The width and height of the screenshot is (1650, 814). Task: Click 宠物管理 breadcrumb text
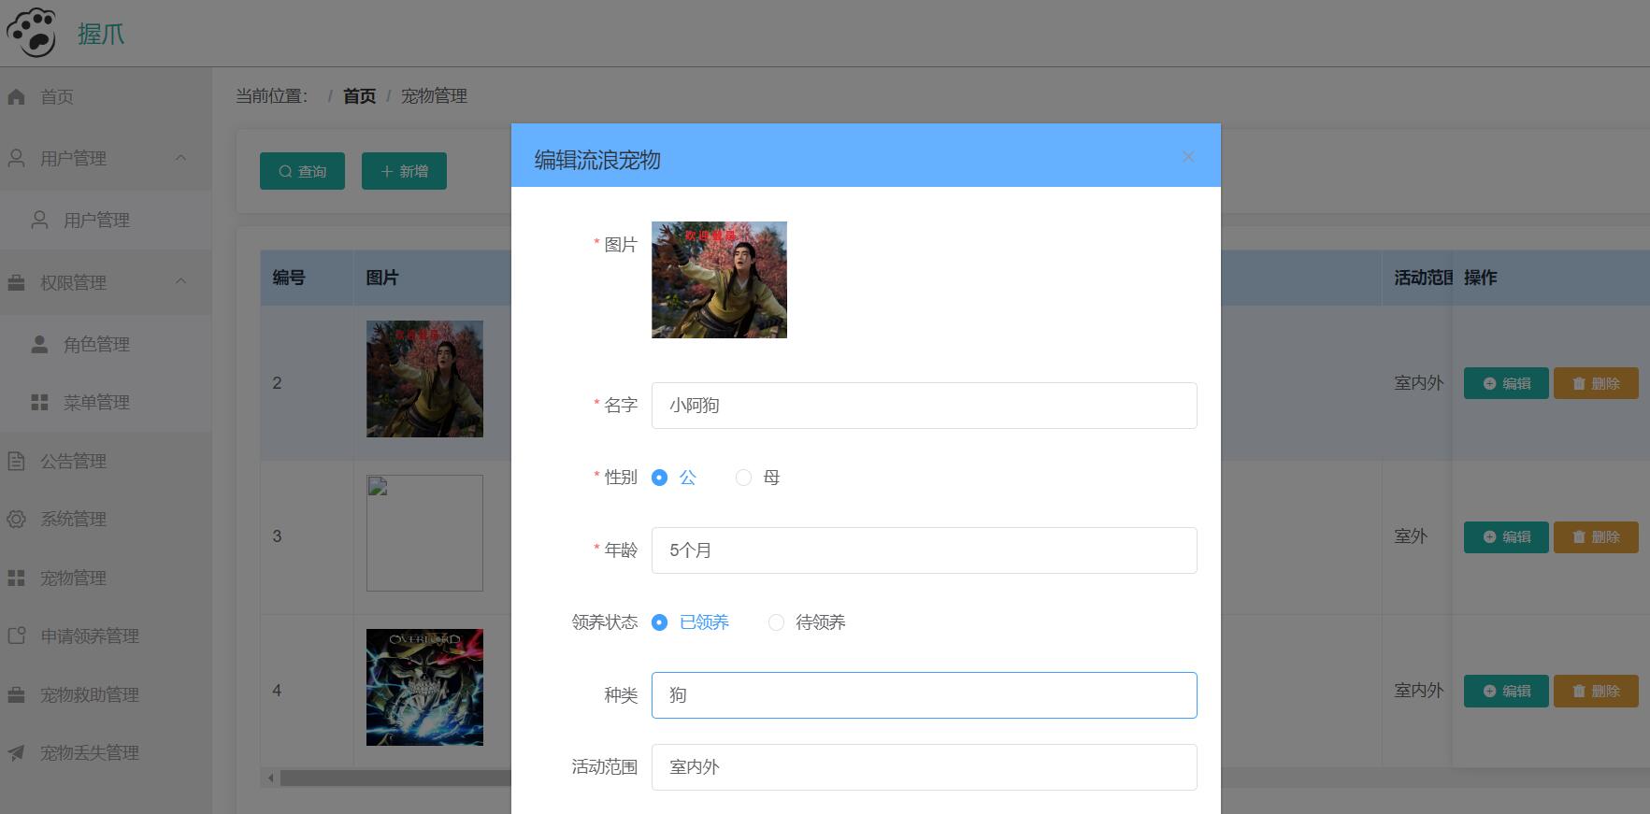coord(434,96)
